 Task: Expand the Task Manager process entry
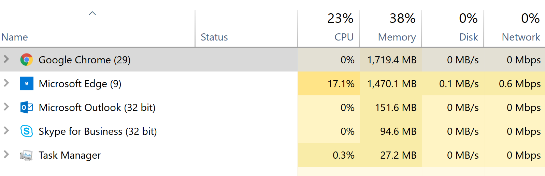point(6,154)
